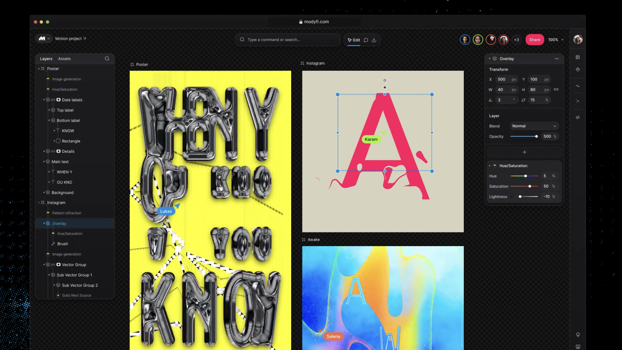Select the Layers tab
The width and height of the screenshot is (622, 350).
pos(46,59)
